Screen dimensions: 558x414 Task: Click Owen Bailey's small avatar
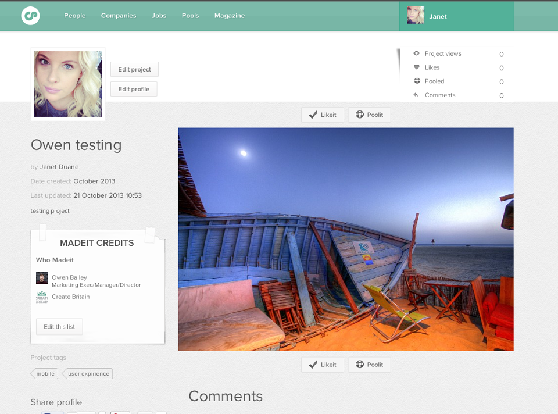tap(42, 278)
